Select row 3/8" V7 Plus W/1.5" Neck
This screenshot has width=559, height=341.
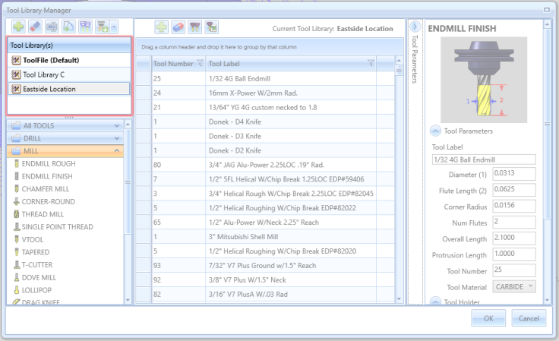[266, 279]
